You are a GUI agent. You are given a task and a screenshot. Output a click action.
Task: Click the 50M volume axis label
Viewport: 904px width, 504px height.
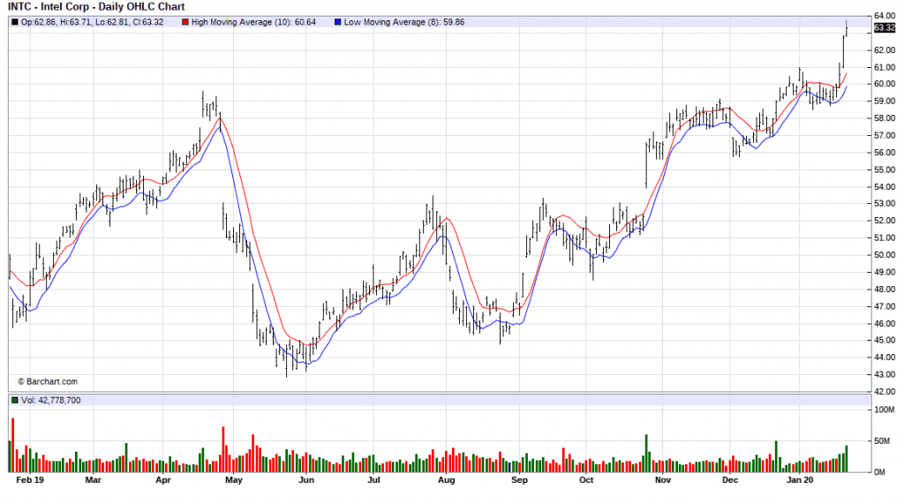point(883,441)
